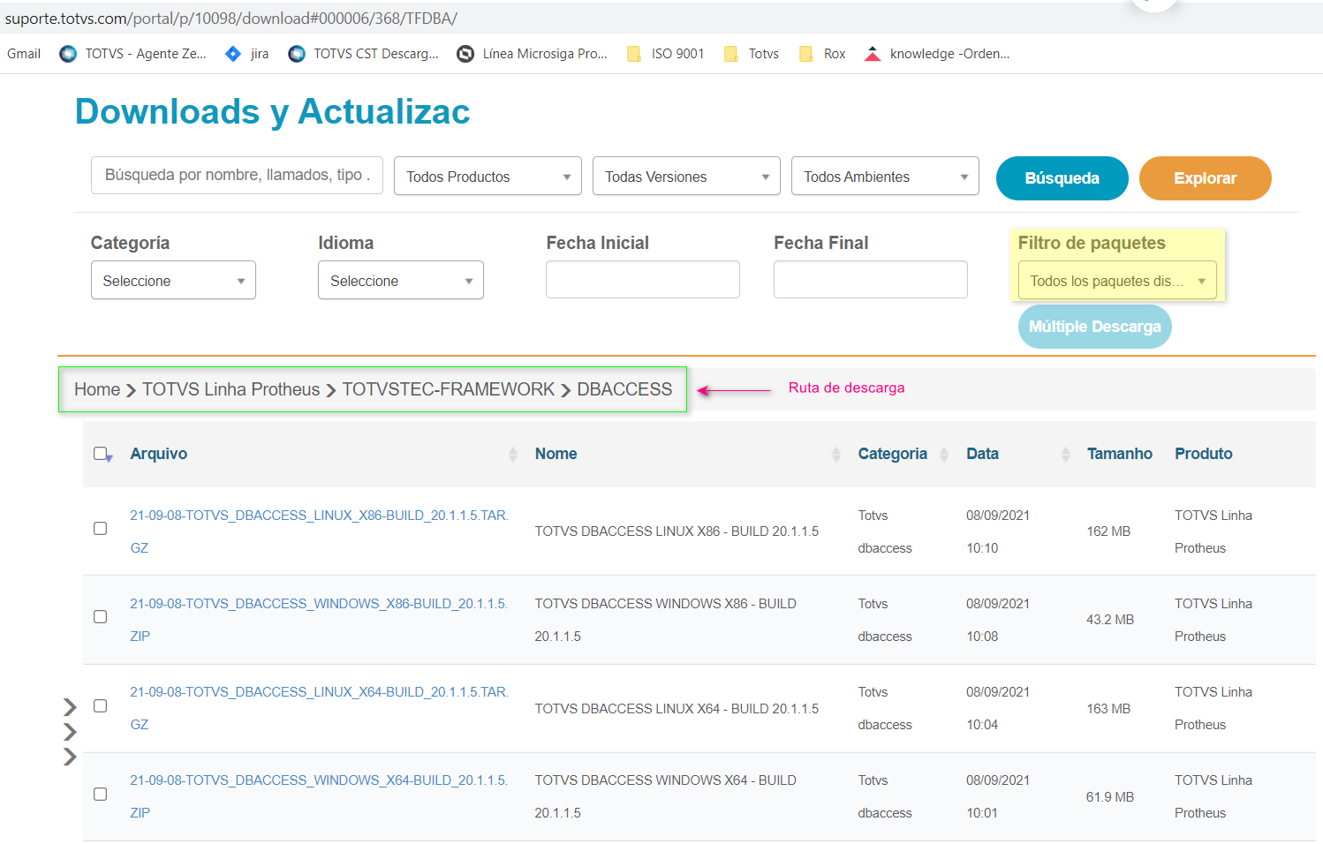Open the TOTVS - Agente Ze... bookmark icon
1323x844 pixels.
click(x=68, y=54)
